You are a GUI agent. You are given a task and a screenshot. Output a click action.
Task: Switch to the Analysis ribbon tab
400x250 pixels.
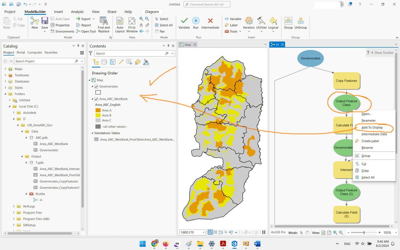coord(77,12)
